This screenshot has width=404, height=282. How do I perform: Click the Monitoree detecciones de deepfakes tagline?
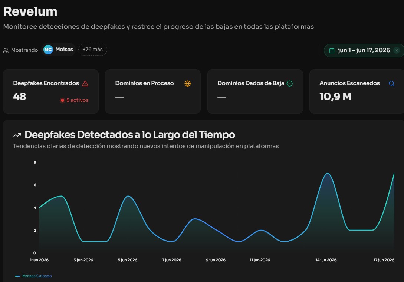tap(158, 27)
